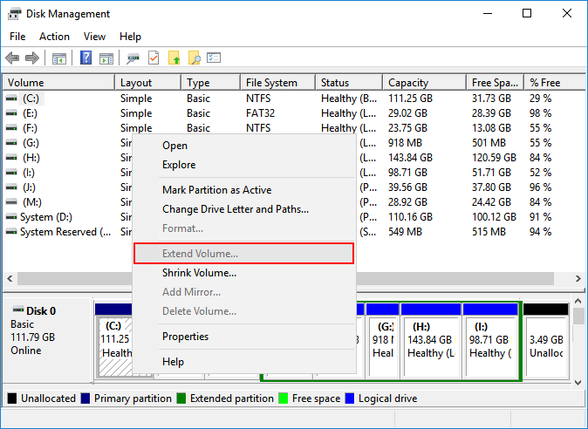Click the checkmark Properties toolbar icon

pos(154,58)
